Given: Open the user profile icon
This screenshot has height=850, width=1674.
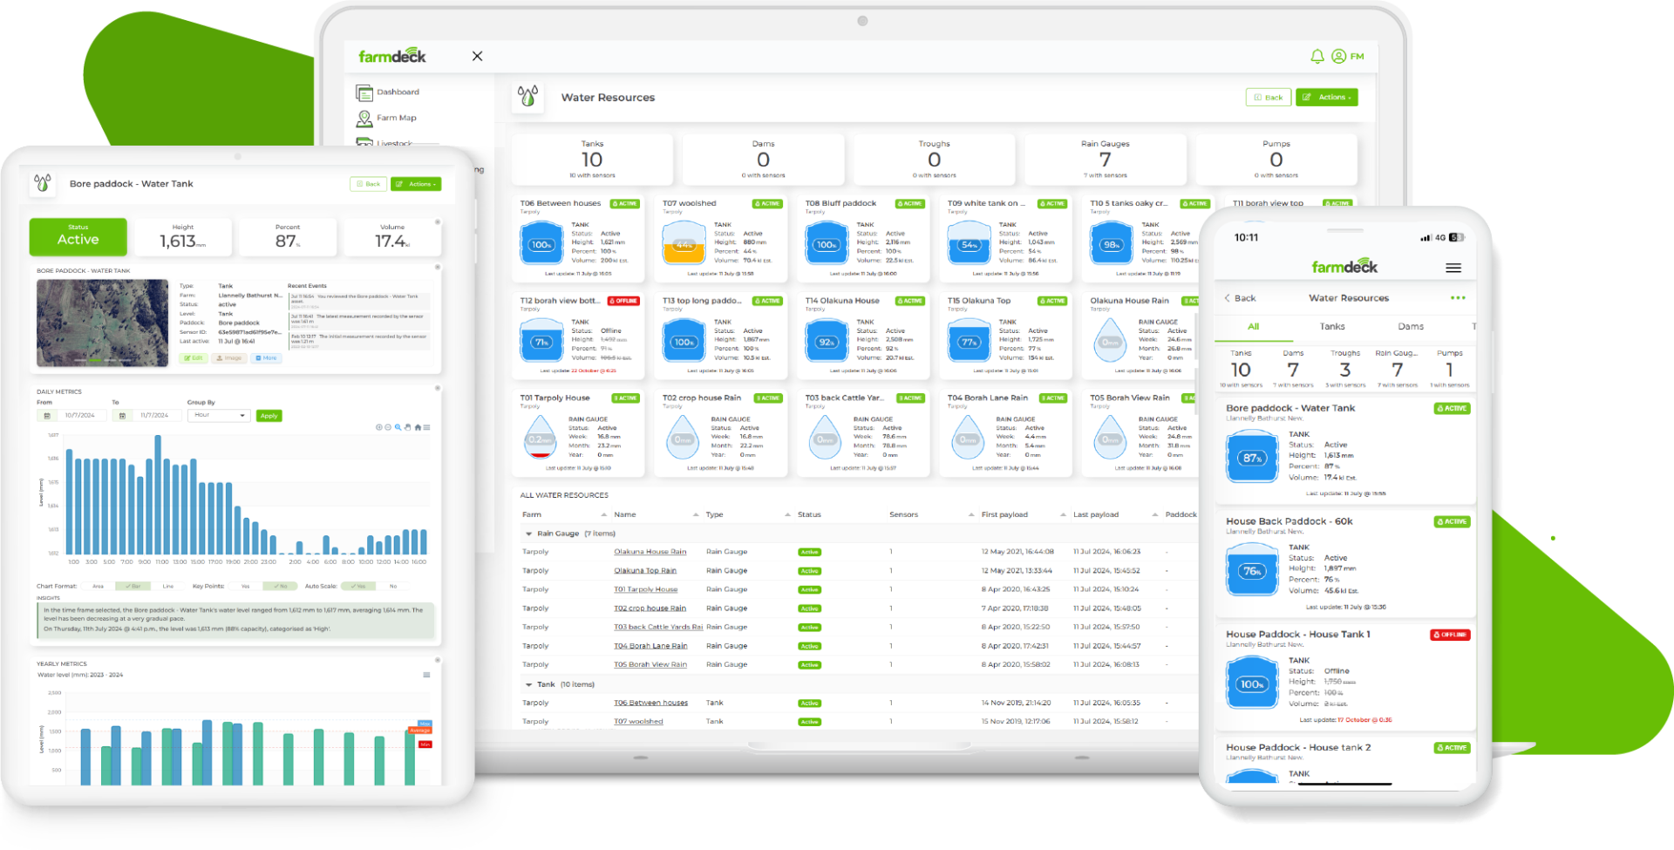Looking at the screenshot, I should point(1338,57).
